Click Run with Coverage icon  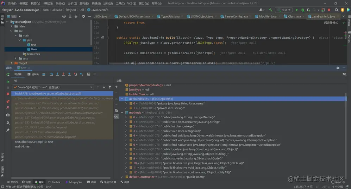(x=308, y=10)
